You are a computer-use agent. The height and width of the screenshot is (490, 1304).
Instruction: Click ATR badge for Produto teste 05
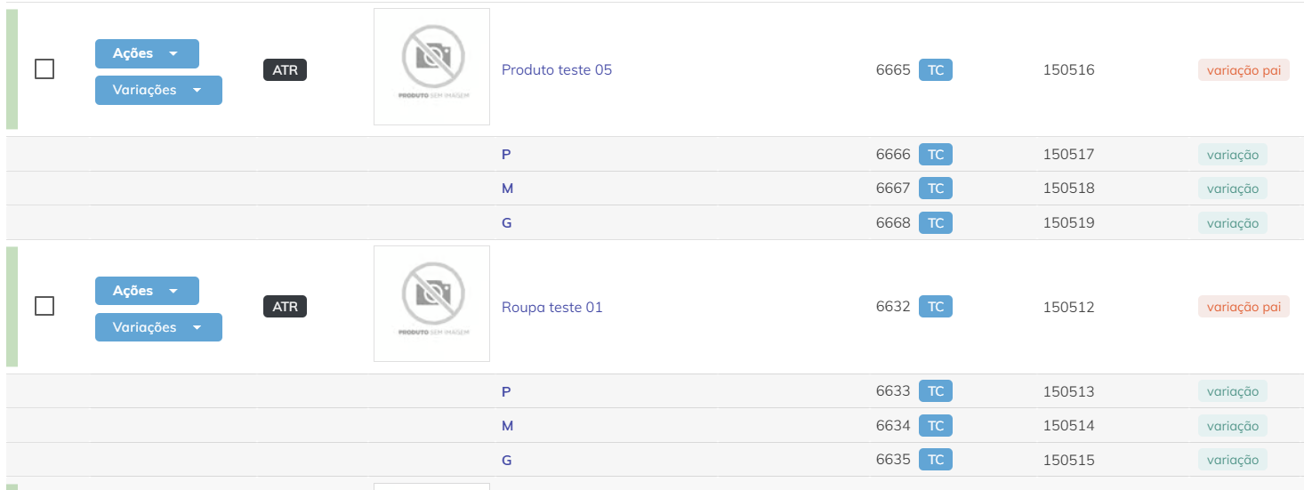tap(285, 69)
